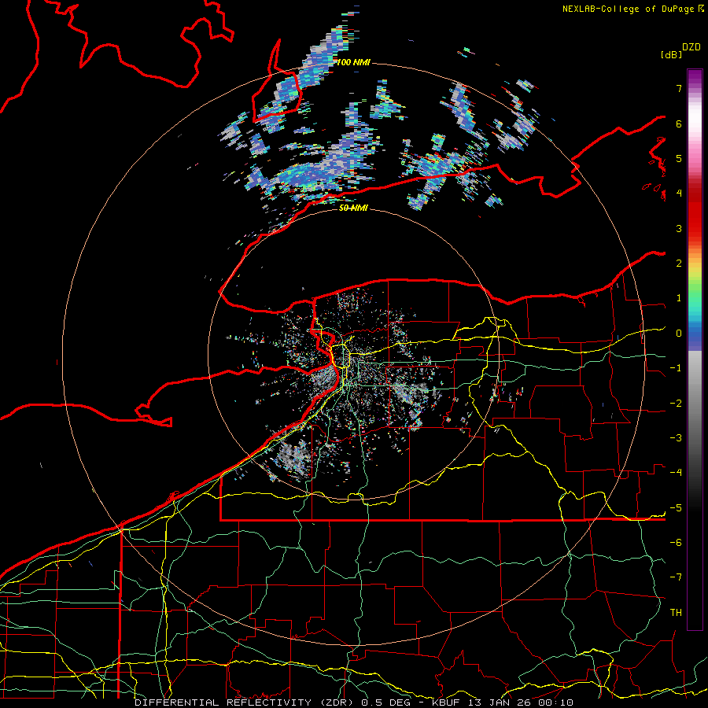This screenshot has height=708, width=708.
Task: Click the positive 6 scale value
Action: pyautogui.click(x=679, y=124)
